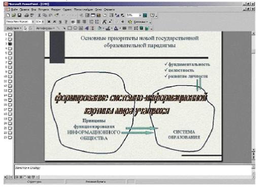Apply fill color with the paint bucket
The width and height of the screenshot is (273, 191).
(99, 28)
